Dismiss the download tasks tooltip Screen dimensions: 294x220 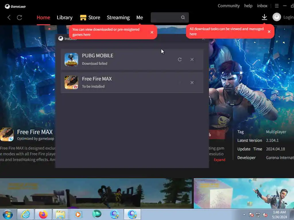(x=269, y=32)
